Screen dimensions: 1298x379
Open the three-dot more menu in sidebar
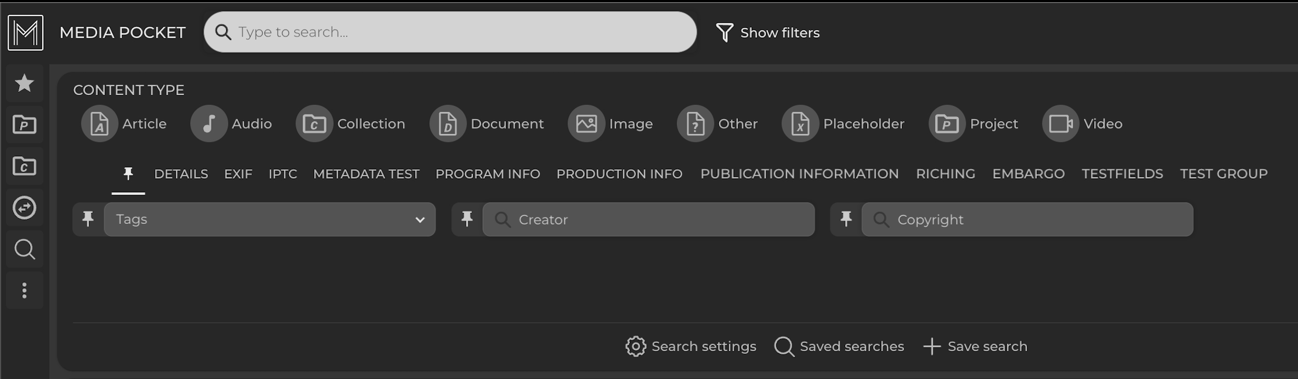click(24, 291)
